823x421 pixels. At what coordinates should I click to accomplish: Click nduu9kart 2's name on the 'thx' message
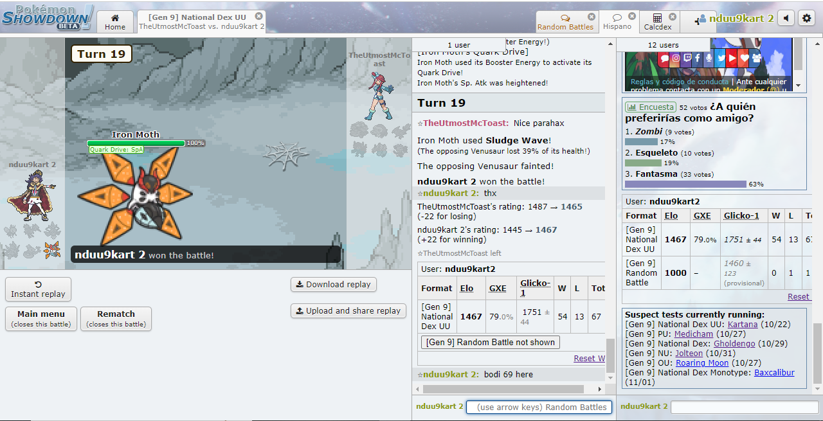coord(451,193)
